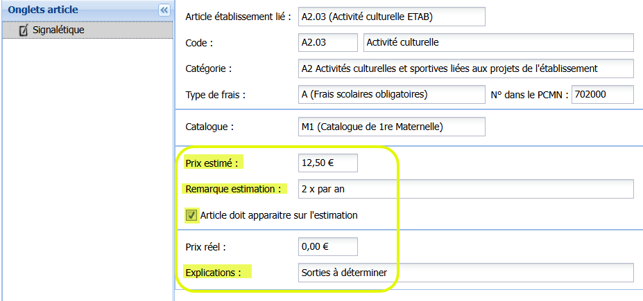Click the Prix estimé label

(x=212, y=163)
